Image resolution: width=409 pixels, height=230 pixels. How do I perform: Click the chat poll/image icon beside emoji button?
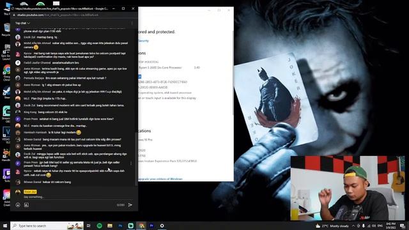[26, 205]
